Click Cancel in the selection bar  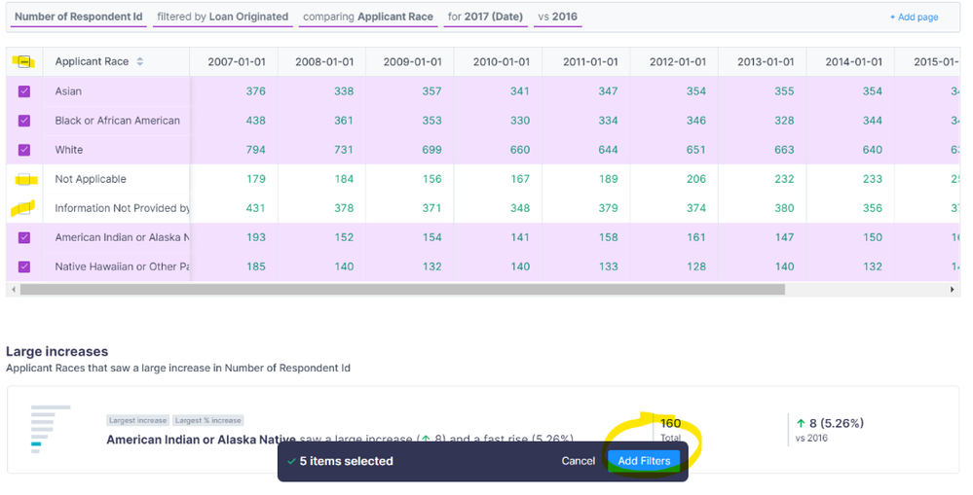click(x=578, y=461)
